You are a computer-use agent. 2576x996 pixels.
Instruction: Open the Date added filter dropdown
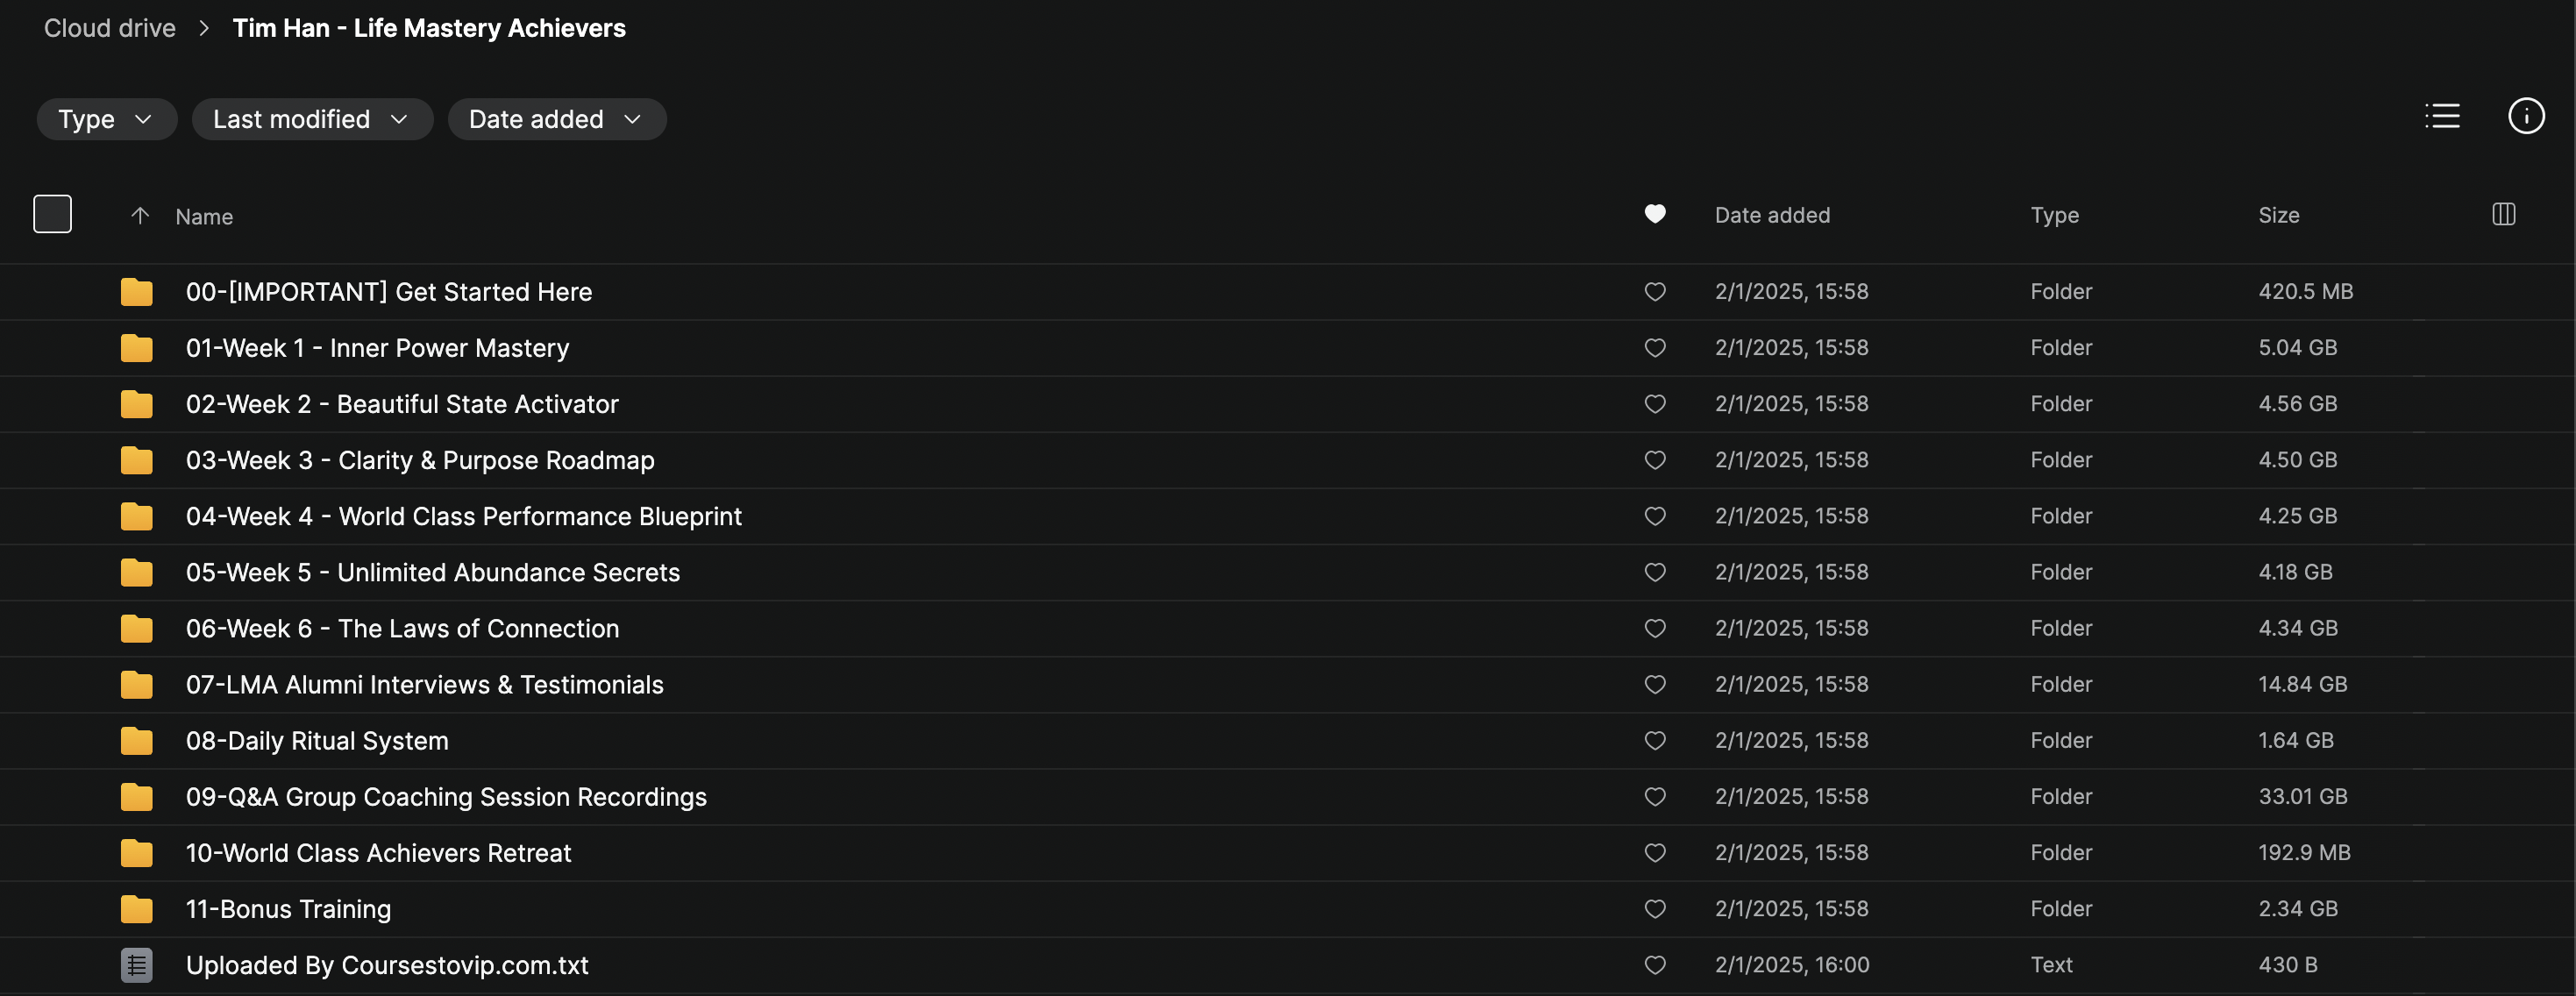coord(556,119)
